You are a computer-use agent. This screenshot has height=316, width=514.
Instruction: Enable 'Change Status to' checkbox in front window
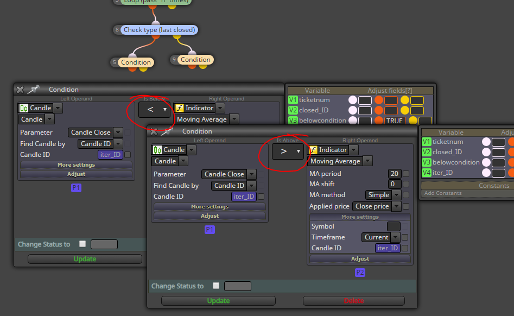(216, 286)
